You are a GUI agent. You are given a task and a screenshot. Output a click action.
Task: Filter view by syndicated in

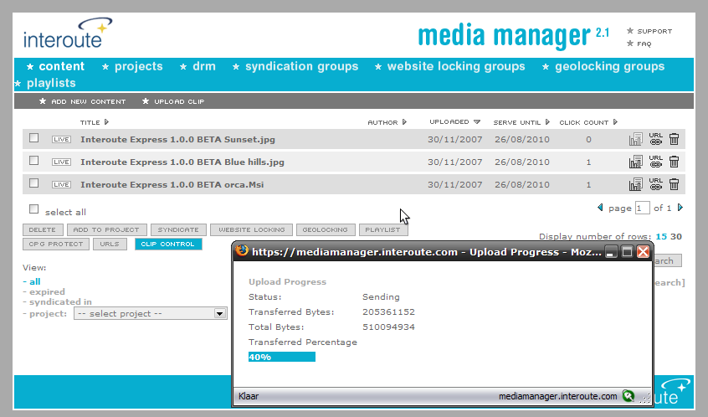pos(58,301)
